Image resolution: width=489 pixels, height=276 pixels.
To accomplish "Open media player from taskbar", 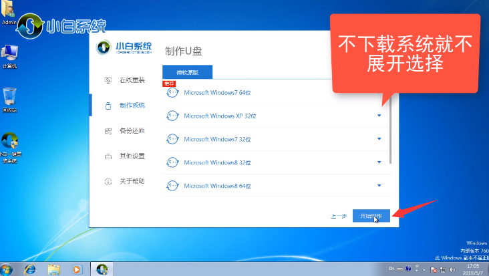I will coord(77,269).
